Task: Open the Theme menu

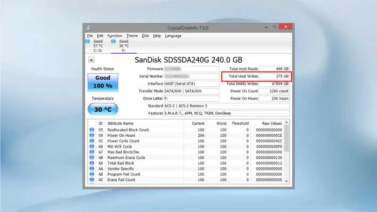Action: point(132,36)
